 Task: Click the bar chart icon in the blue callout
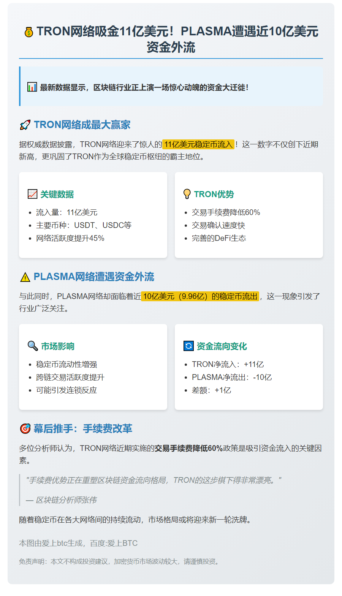click(32, 87)
